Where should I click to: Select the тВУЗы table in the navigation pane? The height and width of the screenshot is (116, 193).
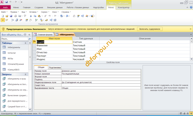pos(15,58)
